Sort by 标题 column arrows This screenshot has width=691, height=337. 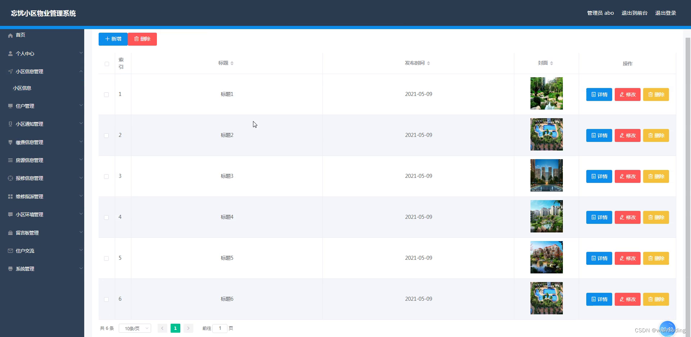(x=232, y=63)
